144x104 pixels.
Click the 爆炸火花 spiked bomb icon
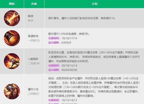pyautogui.click(x=12, y=91)
